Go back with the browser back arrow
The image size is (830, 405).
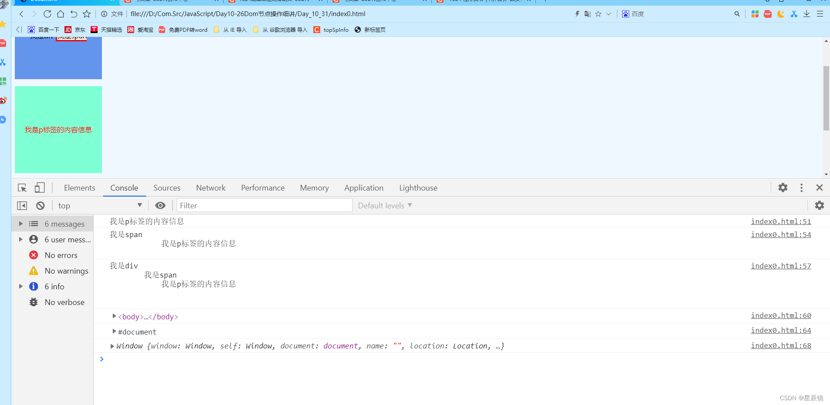21,14
